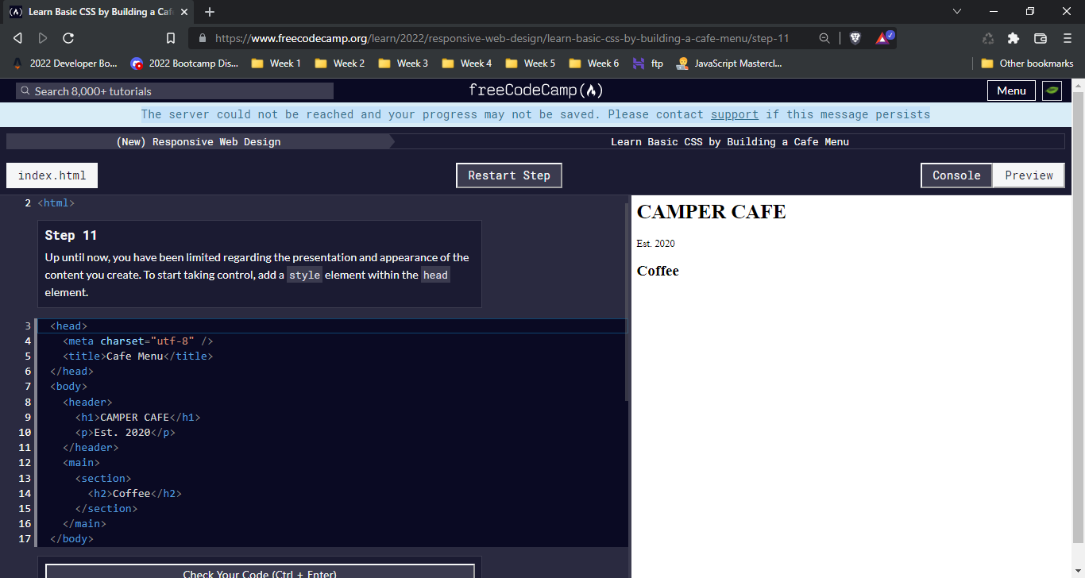The width and height of the screenshot is (1085, 578).
Task: Click the freeCodeCamp flame logo
Action: coord(592,90)
